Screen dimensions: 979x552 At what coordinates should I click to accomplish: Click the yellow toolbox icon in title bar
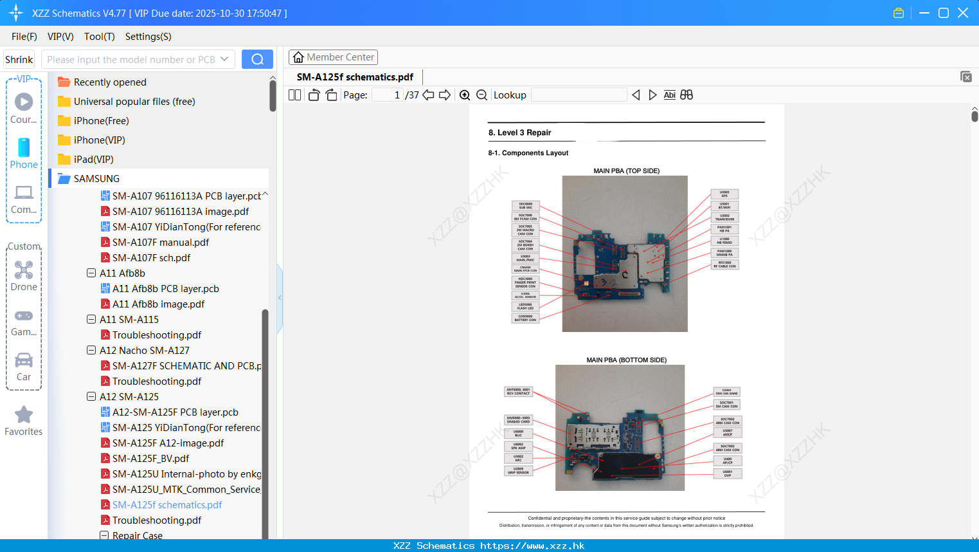point(899,13)
